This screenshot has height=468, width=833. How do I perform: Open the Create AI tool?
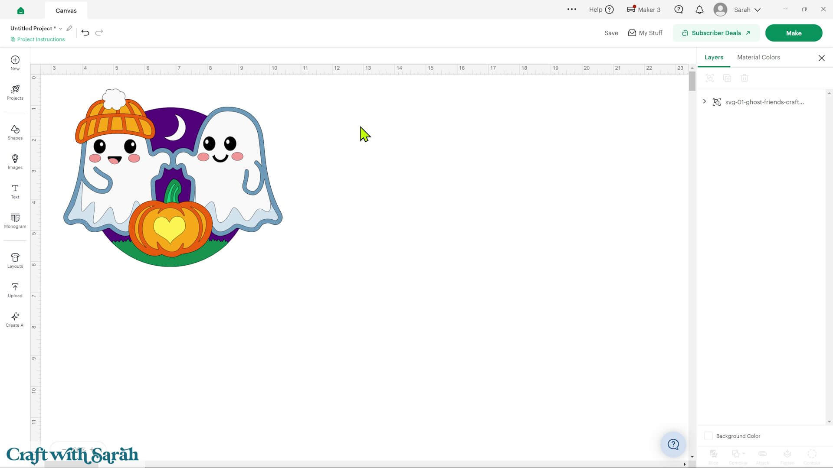pyautogui.click(x=15, y=320)
